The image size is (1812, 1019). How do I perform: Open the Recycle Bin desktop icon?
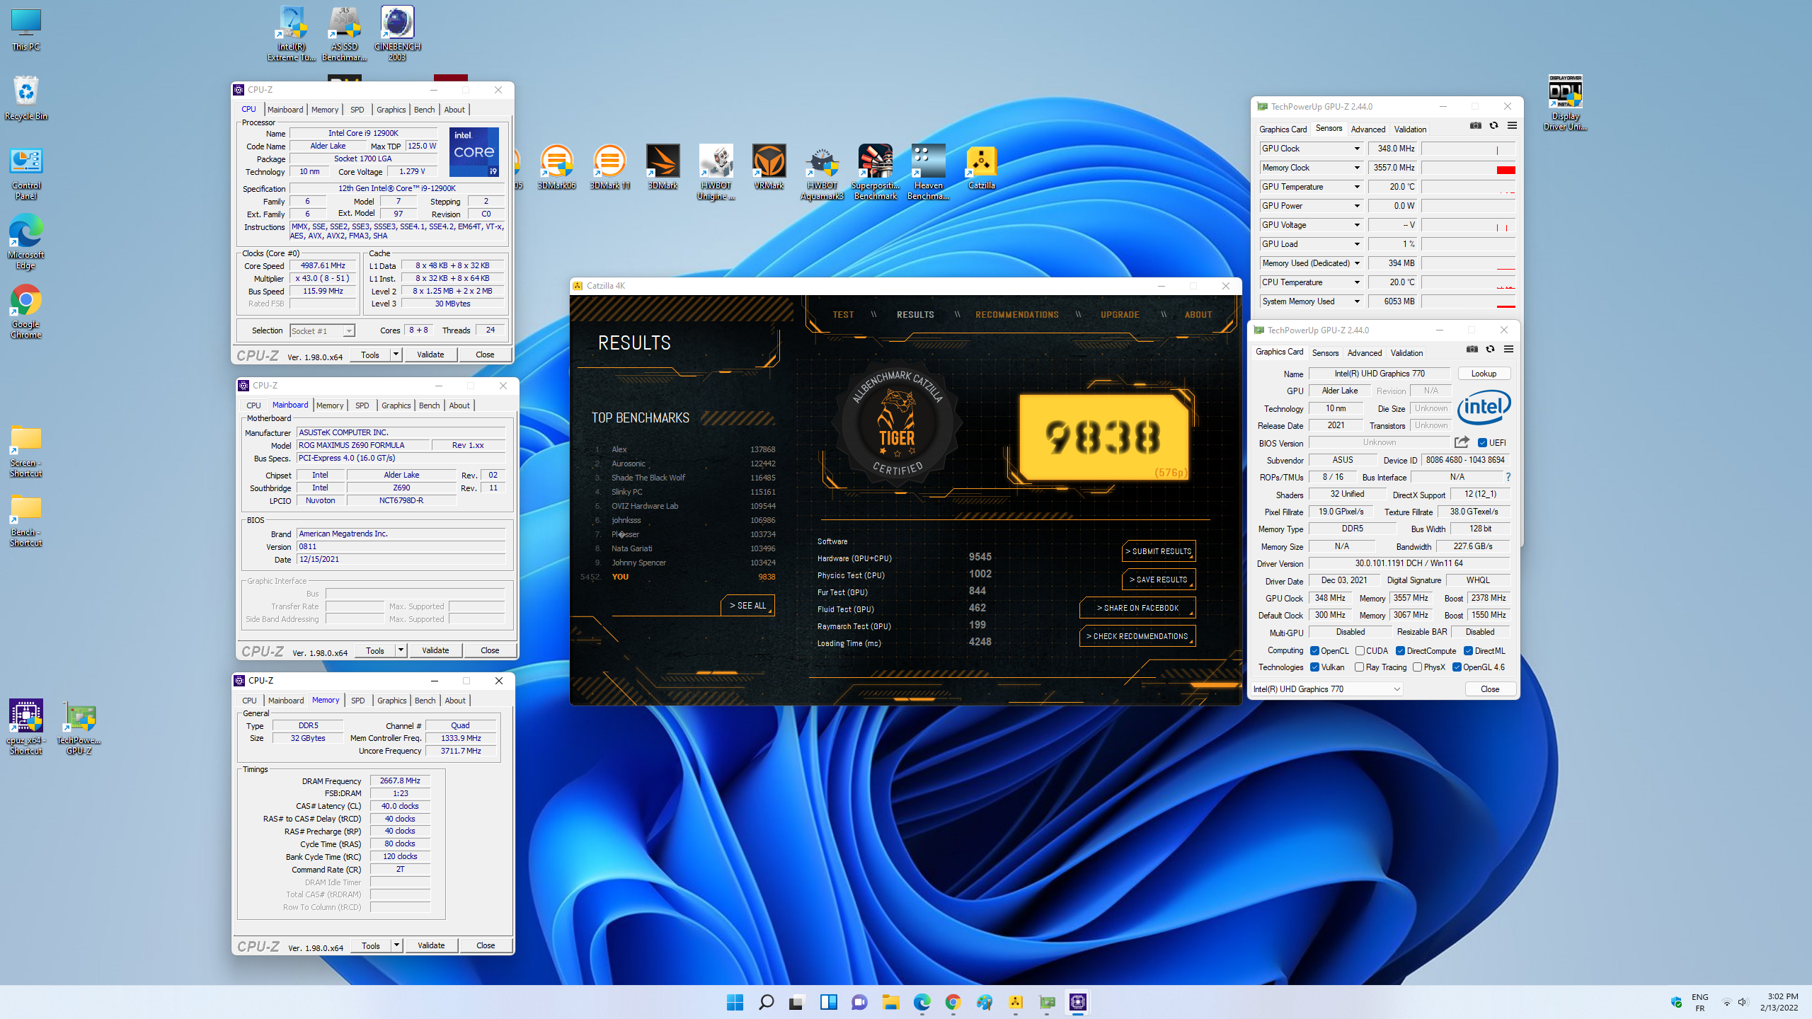click(25, 98)
